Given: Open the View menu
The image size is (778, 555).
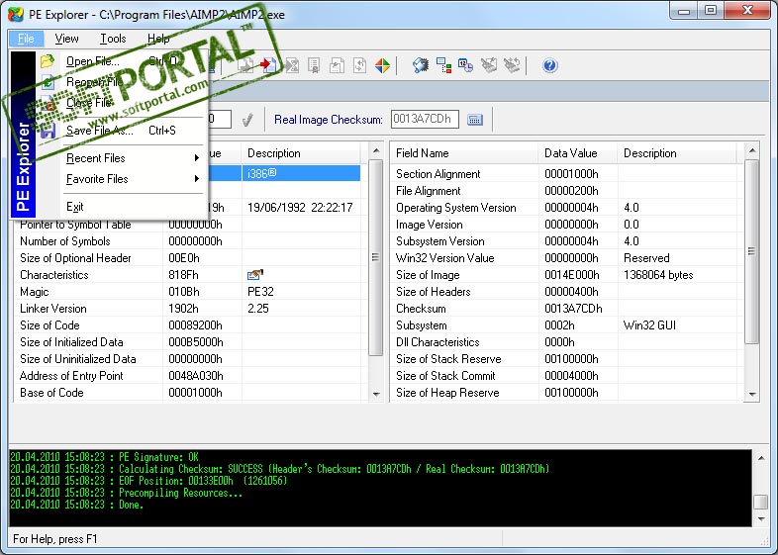Looking at the screenshot, I should point(66,39).
